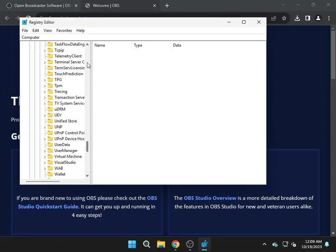Select the VisualStudio folder icon
This screenshot has width=336, height=252.
(x=50, y=162)
